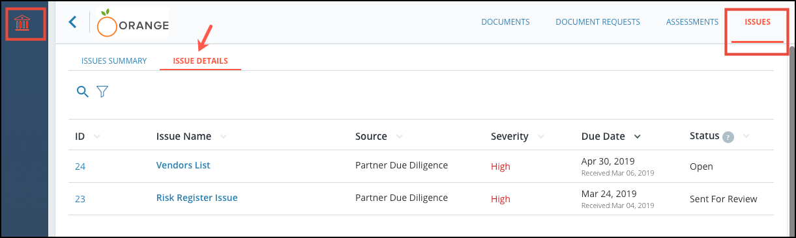Switch to the Assessments tab

click(692, 22)
